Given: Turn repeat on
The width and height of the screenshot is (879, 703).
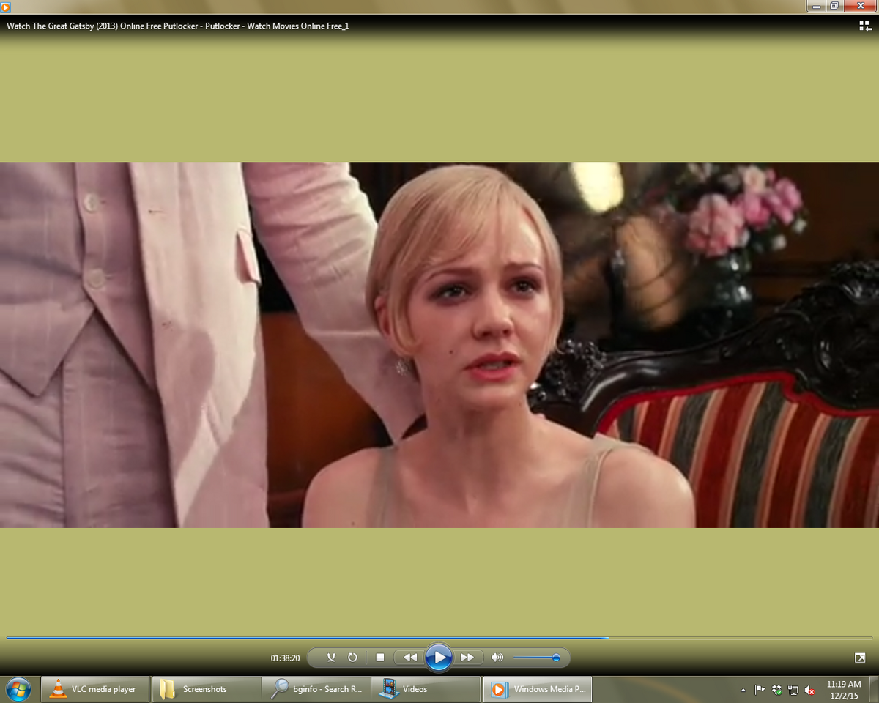Looking at the screenshot, I should coord(352,658).
